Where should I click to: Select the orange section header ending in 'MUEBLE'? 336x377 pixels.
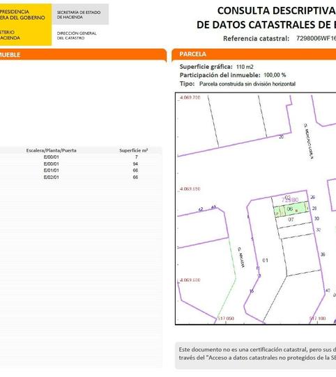coord(83,54)
